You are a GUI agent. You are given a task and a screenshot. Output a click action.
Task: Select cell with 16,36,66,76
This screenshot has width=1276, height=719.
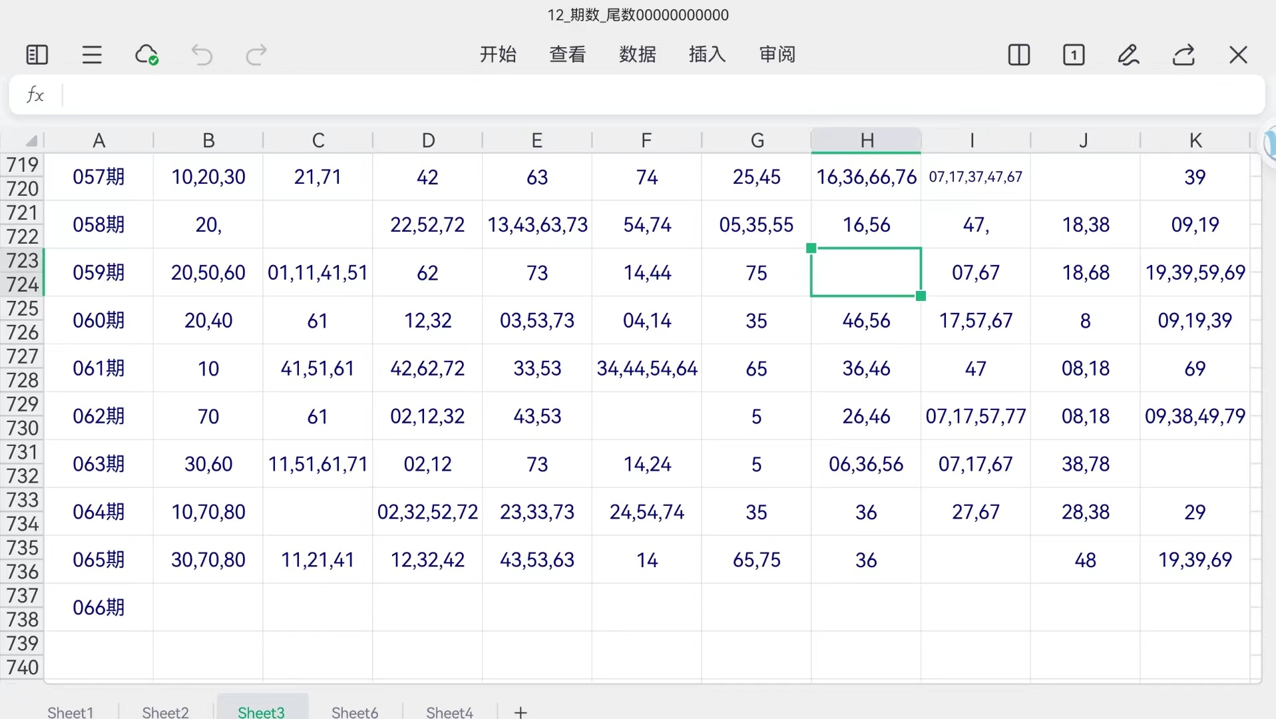[866, 176]
